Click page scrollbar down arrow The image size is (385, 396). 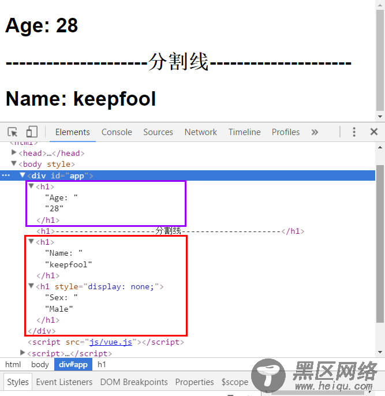[x=380, y=117]
